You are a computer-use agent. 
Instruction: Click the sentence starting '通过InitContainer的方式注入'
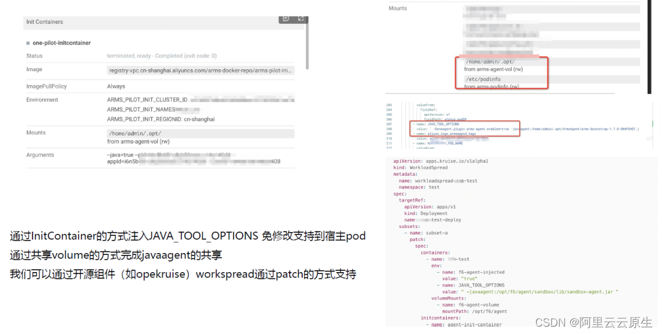coord(188,235)
